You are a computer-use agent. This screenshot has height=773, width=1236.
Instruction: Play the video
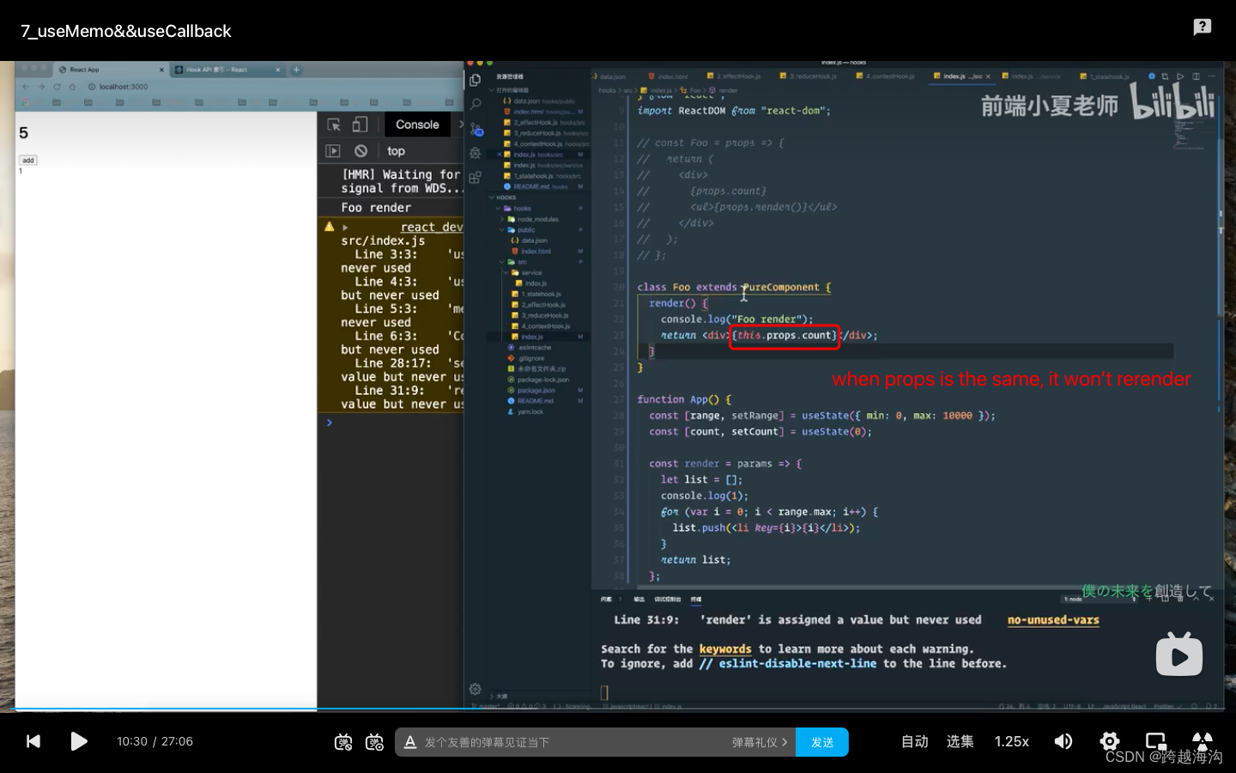point(79,741)
